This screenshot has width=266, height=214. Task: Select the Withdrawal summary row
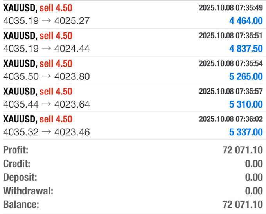[133, 191]
